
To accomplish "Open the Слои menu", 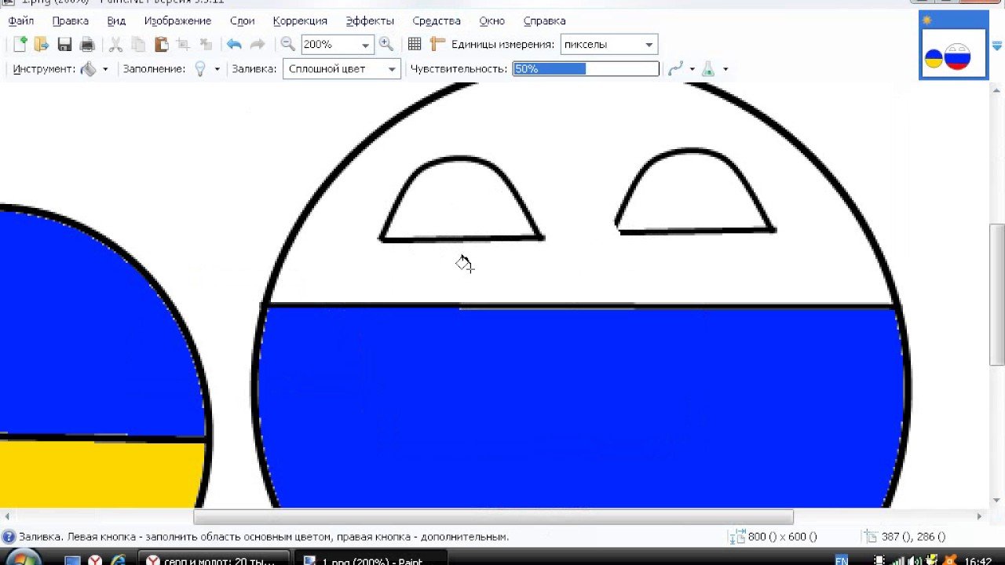I will (x=242, y=21).
